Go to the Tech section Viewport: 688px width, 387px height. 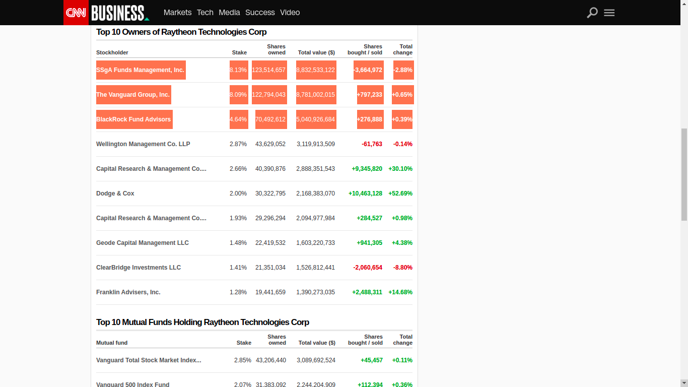coord(205,13)
